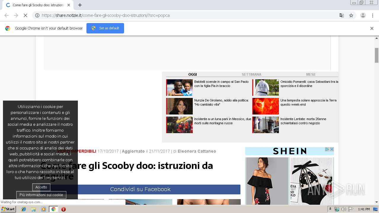
Task: View site information icon
Action: tap(37, 15)
